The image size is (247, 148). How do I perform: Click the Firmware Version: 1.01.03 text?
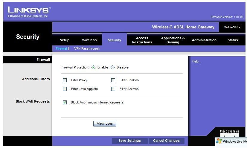tap(227, 17)
